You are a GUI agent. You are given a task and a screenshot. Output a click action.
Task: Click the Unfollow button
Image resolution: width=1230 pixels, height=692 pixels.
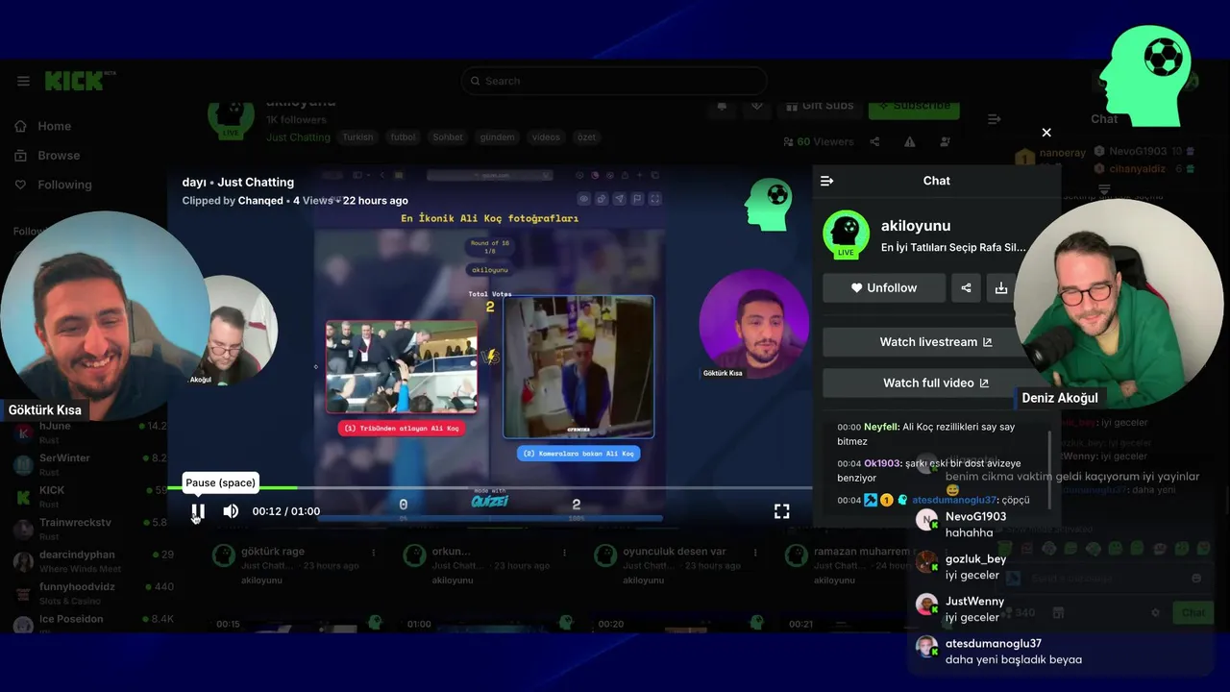click(884, 287)
